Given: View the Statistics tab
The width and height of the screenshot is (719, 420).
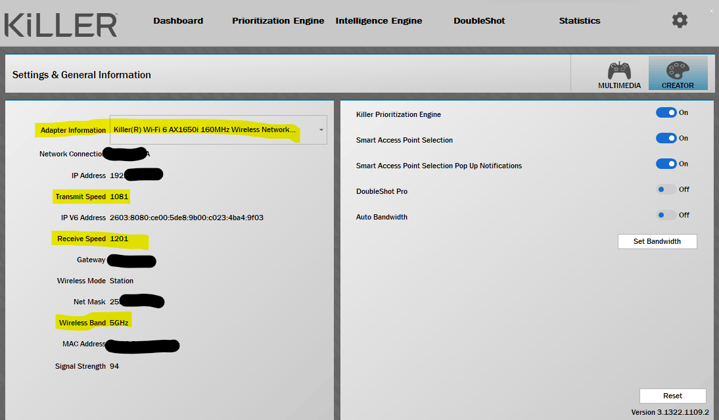Looking at the screenshot, I should click(580, 20).
